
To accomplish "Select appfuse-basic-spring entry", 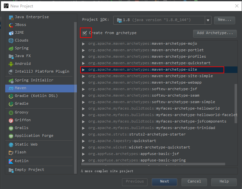I will (x=159, y=160).
